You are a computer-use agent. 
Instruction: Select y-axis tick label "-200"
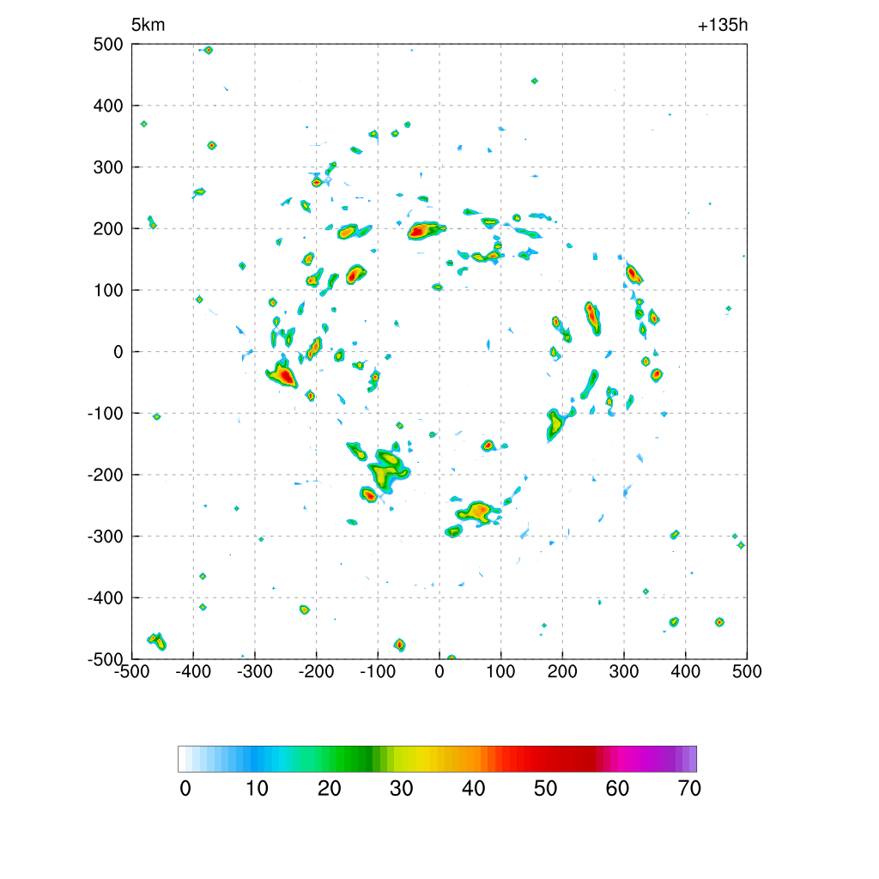coord(106,475)
